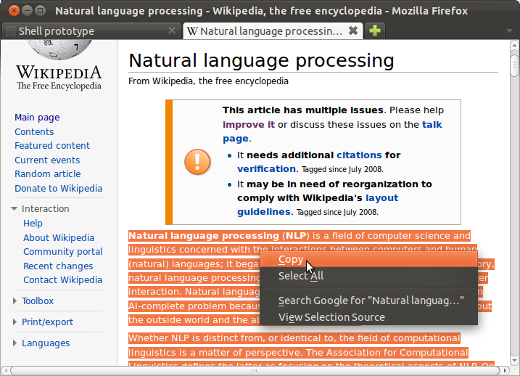The height and width of the screenshot is (376, 520).
Task: Select Search Google for "Natural languag…"
Action: tap(368, 301)
